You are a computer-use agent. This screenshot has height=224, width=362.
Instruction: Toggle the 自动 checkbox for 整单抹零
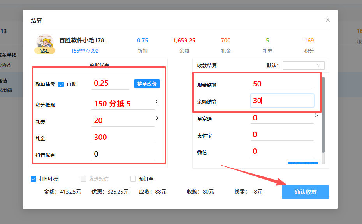[61, 85]
